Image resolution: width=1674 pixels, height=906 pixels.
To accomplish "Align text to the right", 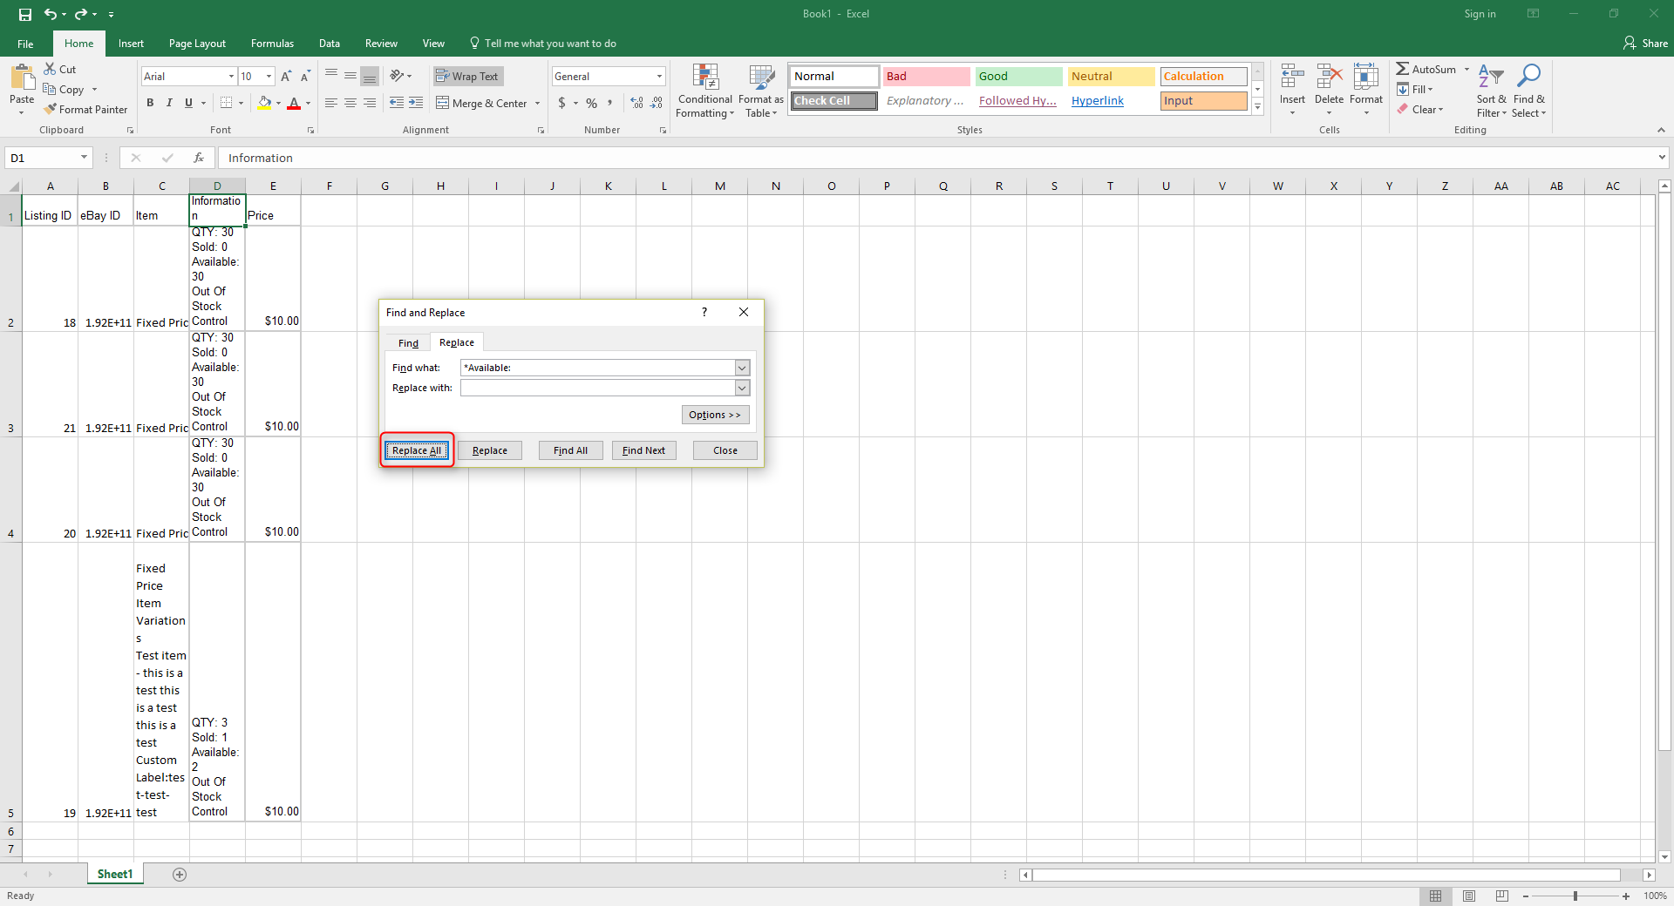I will (370, 103).
